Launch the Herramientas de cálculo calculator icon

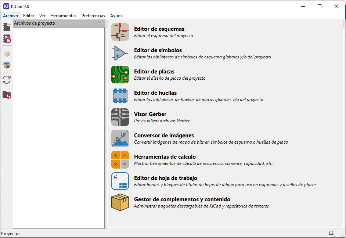[x=120, y=160]
